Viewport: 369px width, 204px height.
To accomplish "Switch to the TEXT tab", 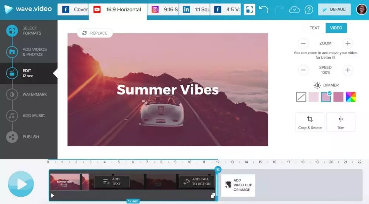I will (314, 28).
